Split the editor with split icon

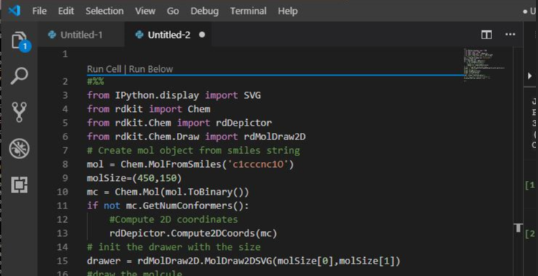coord(486,35)
